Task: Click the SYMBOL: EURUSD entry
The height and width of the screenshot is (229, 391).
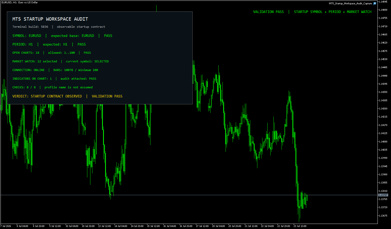Action: coord(27,36)
